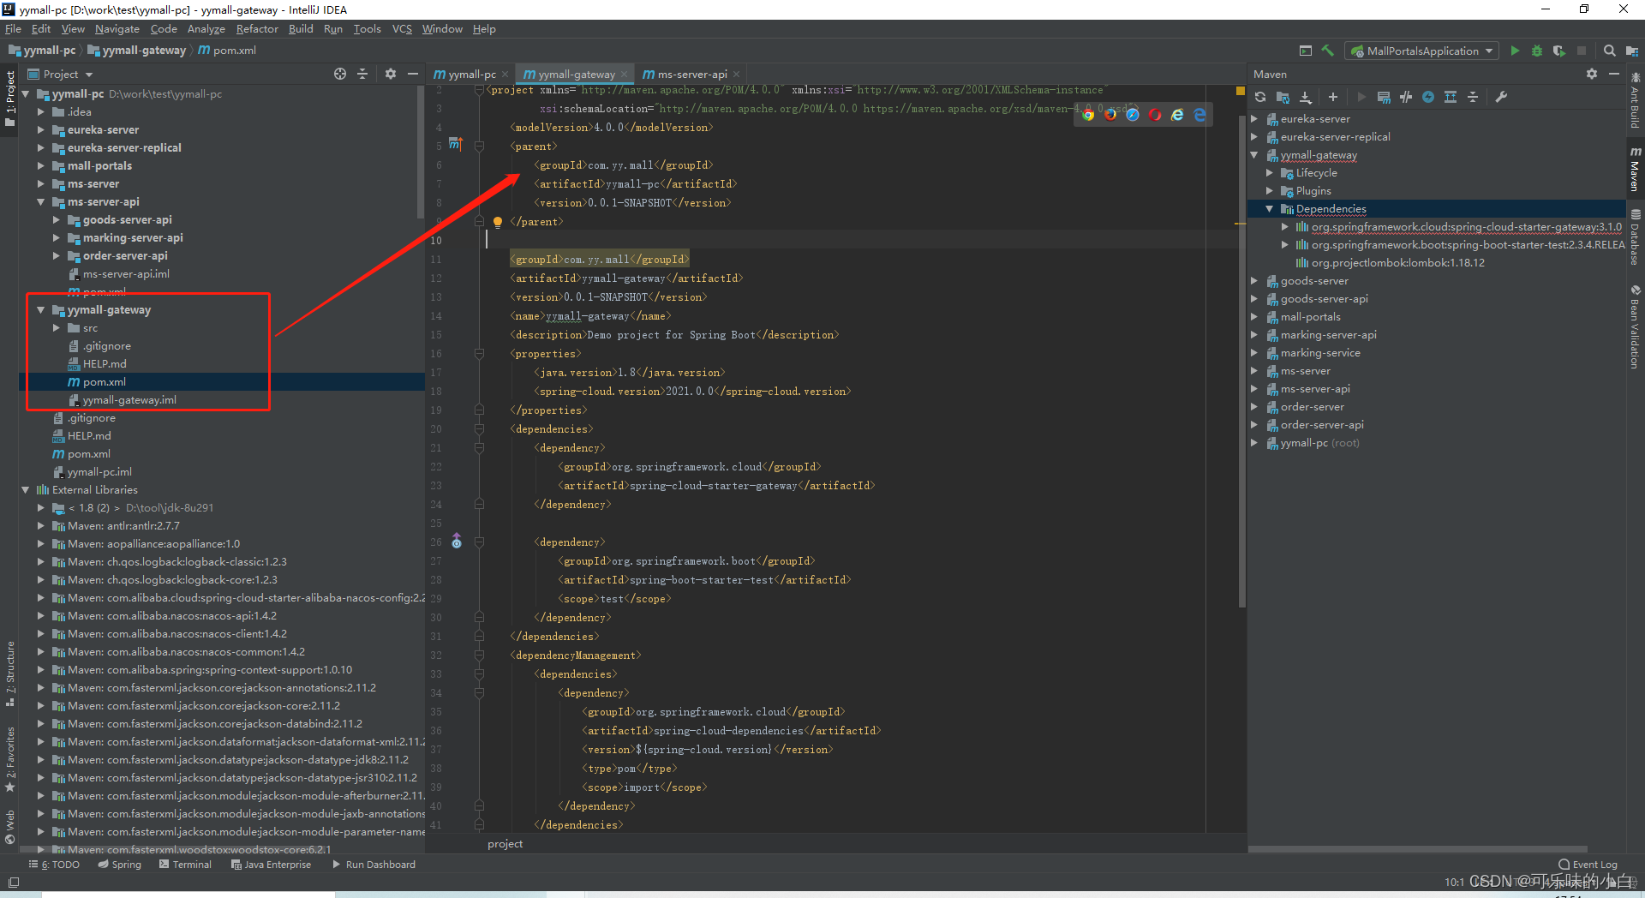1645x898 pixels.
Task: Click the yellow inspection status indicator
Action: coord(1240,90)
